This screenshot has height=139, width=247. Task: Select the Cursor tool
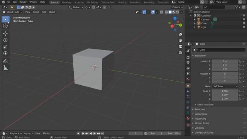[x=5, y=26]
